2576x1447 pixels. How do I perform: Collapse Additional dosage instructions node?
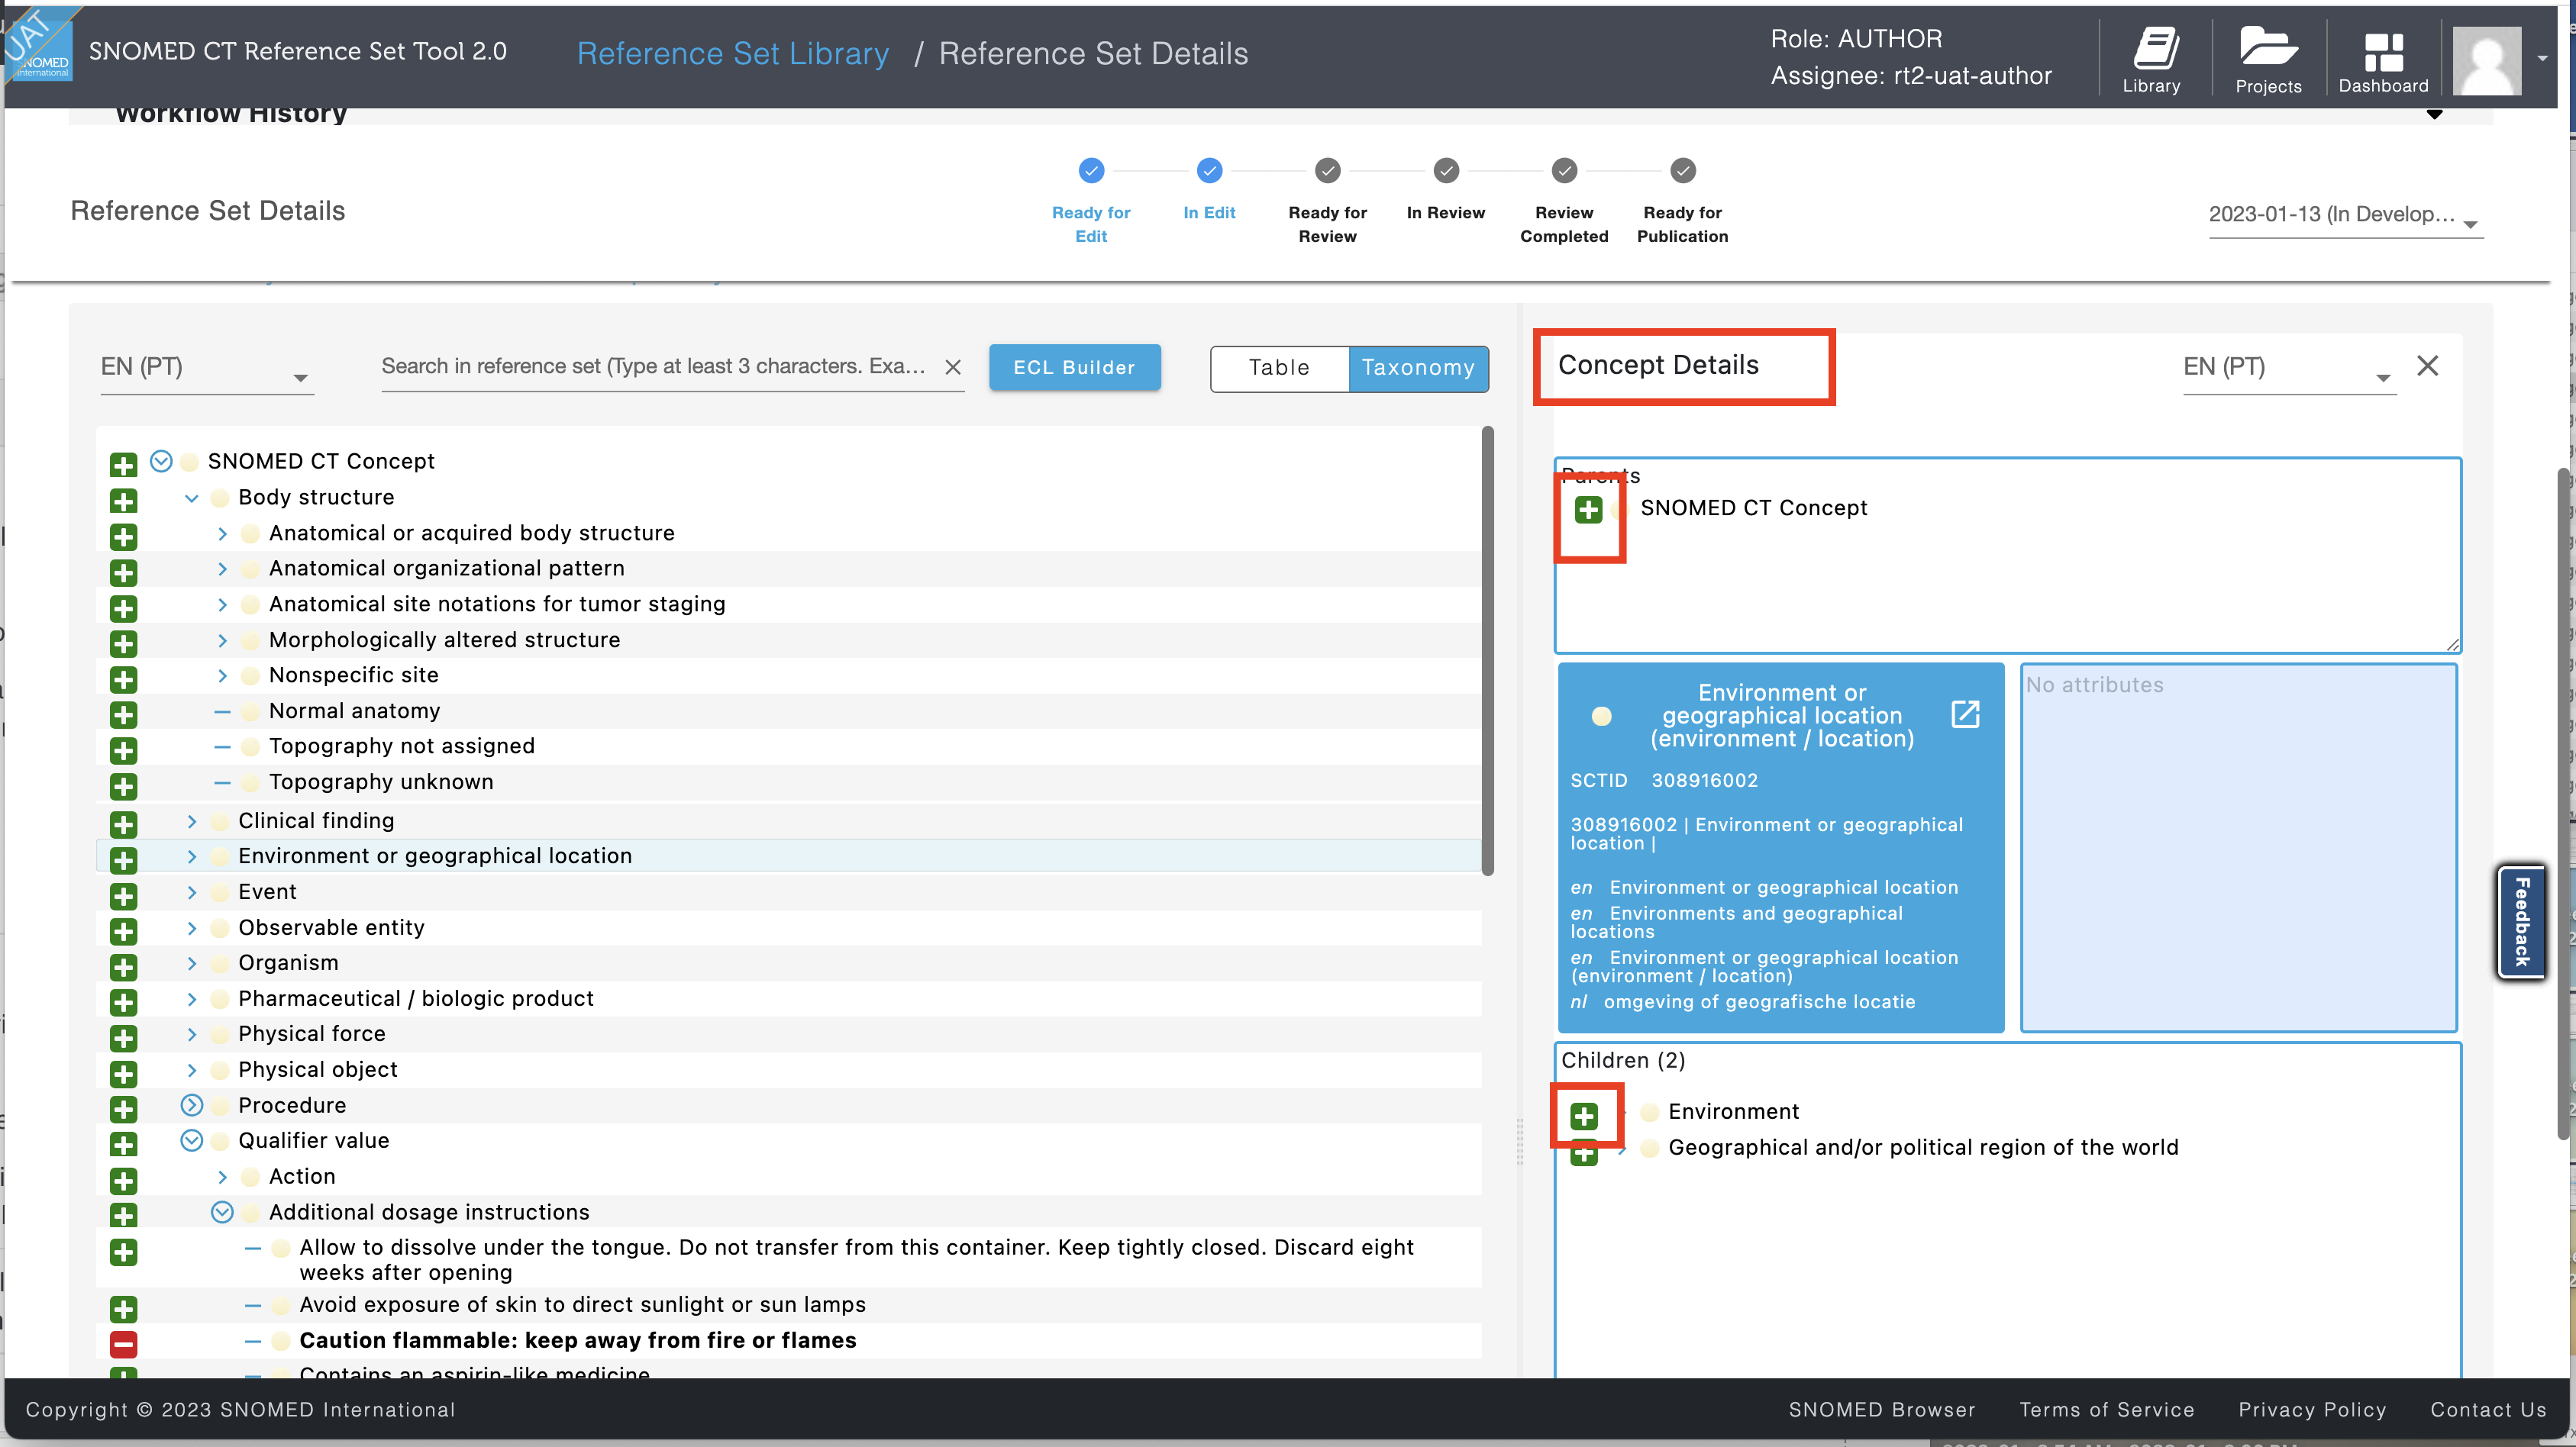(x=222, y=1212)
